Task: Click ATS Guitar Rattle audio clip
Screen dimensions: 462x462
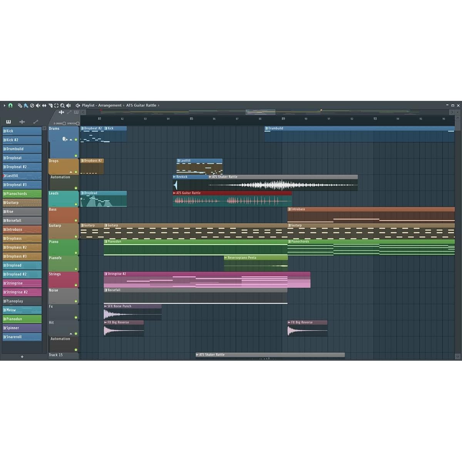Action: pos(232,199)
